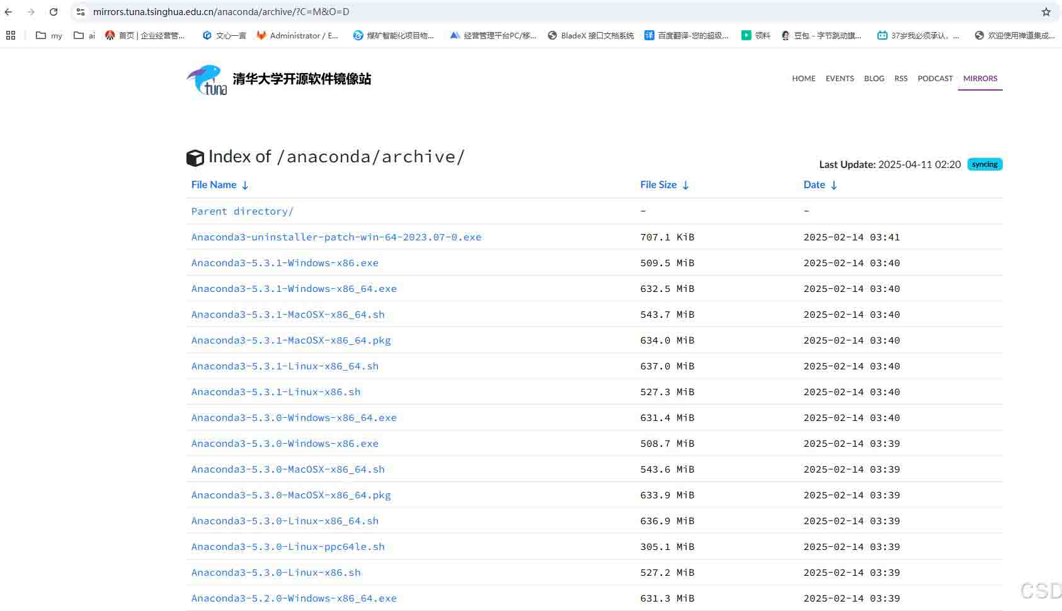Download Anaconda3-5.3.0-Linux-x86_64.sh

click(285, 521)
